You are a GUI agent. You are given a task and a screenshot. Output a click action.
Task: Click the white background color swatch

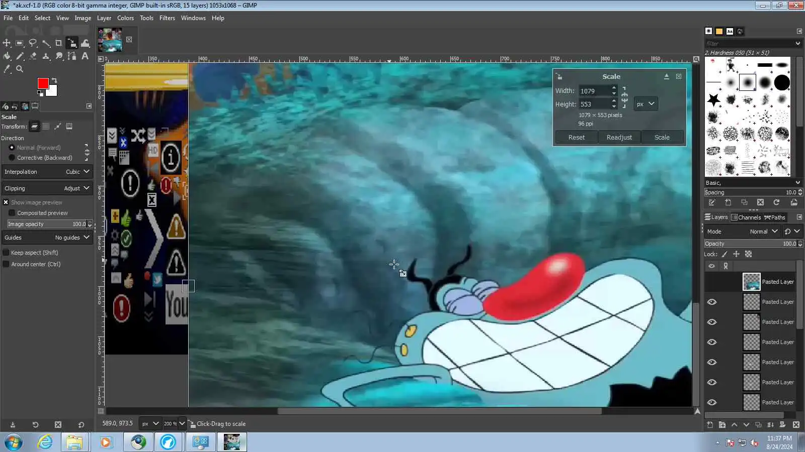coord(53,91)
